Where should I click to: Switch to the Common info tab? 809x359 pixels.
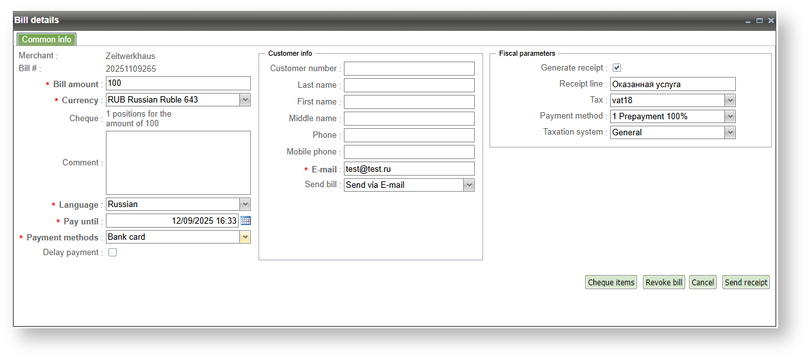(x=46, y=40)
